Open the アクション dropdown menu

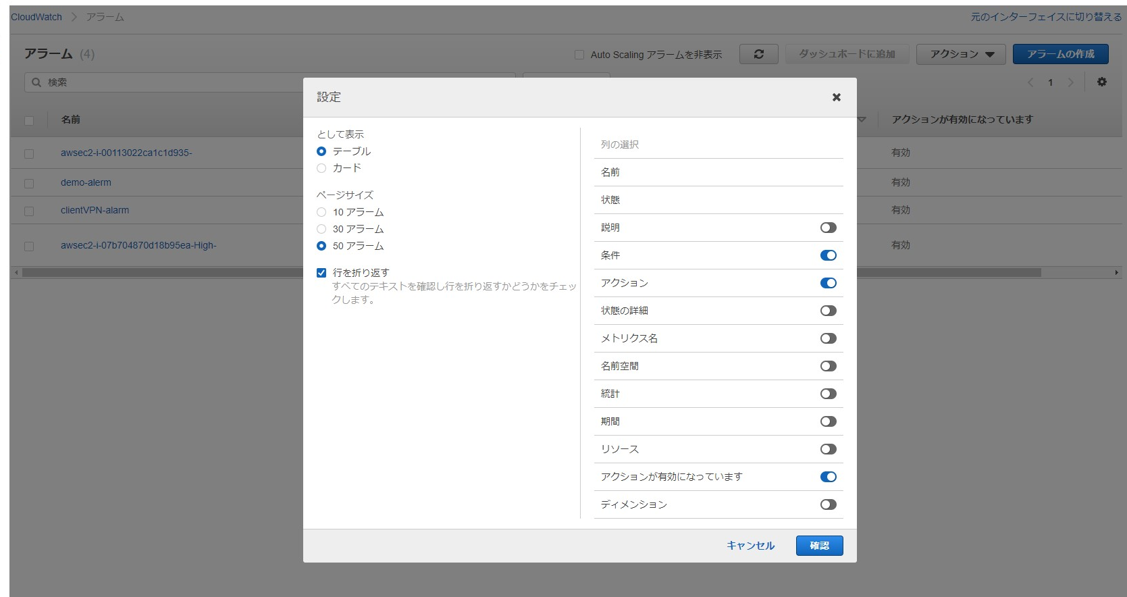961,54
